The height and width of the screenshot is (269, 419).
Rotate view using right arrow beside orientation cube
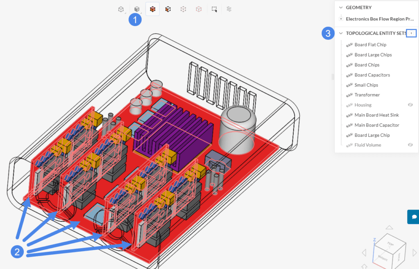(x=414, y=252)
